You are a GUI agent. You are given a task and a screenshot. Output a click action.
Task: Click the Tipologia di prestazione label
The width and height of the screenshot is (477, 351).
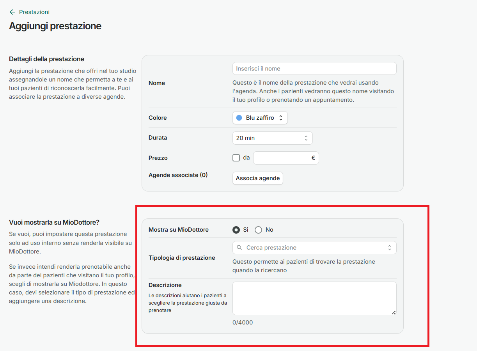coord(182,258)
